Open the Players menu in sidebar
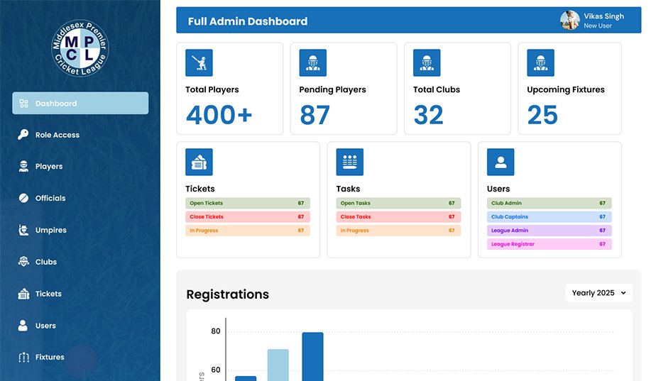 pos(48,167)
